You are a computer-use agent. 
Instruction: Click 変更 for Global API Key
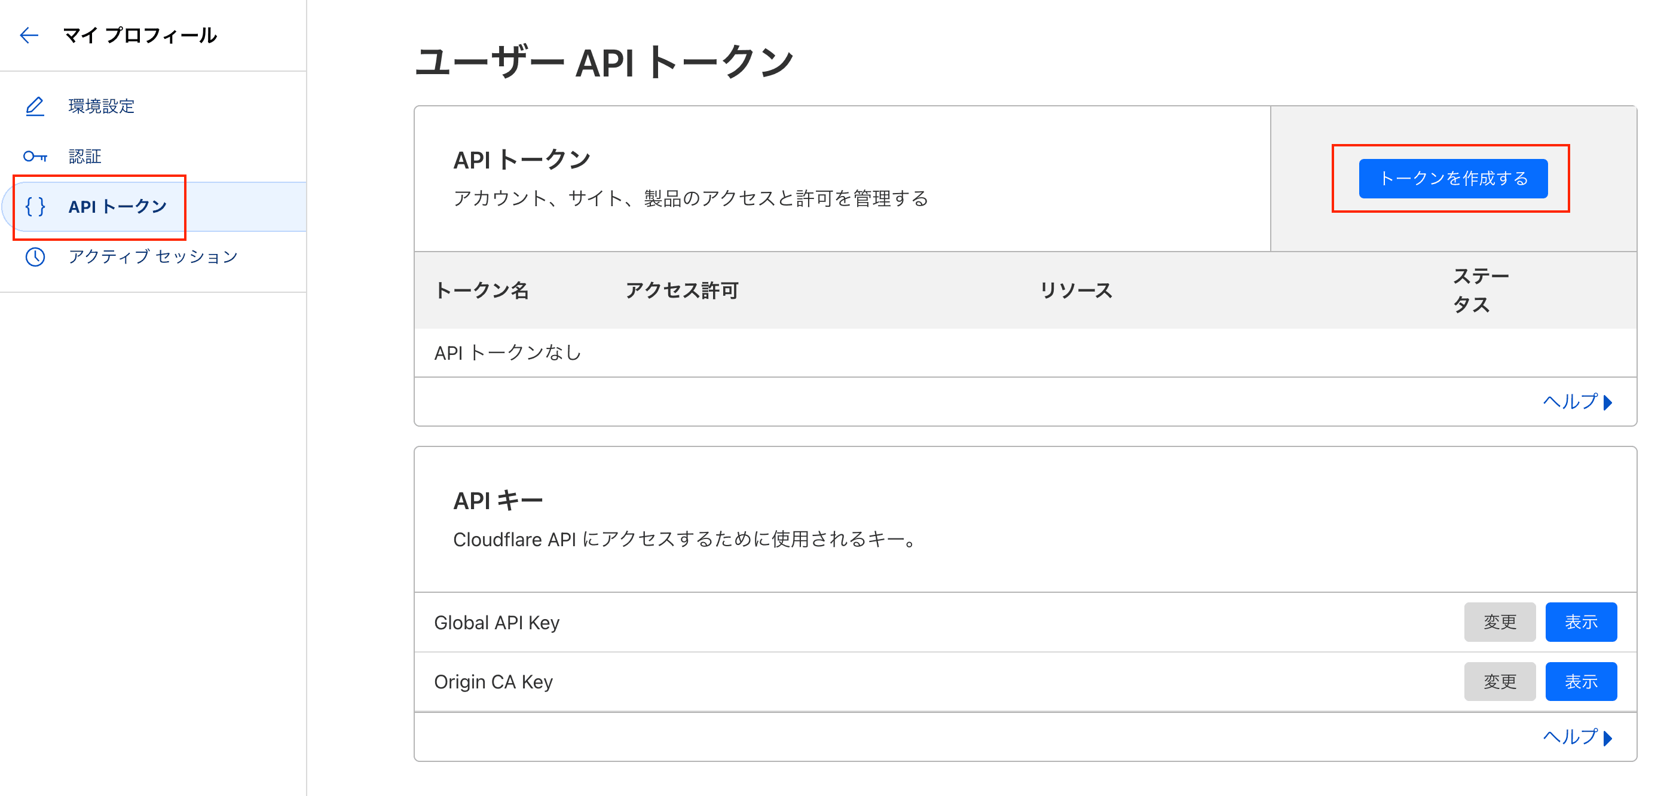coord(1499,622)
